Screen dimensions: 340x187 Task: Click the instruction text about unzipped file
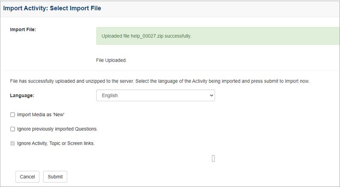pos(159,81)
